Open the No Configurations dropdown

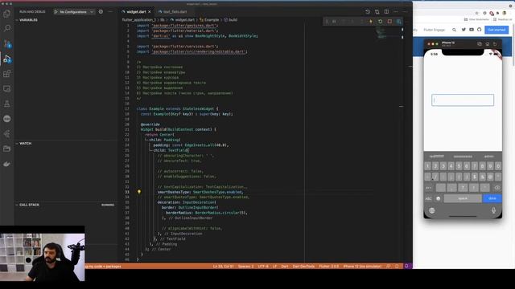76,12
